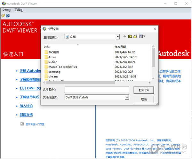192x159 pixels.
Task: Expand the 文件类型 dropdown arrow
Action: point(127,98)
